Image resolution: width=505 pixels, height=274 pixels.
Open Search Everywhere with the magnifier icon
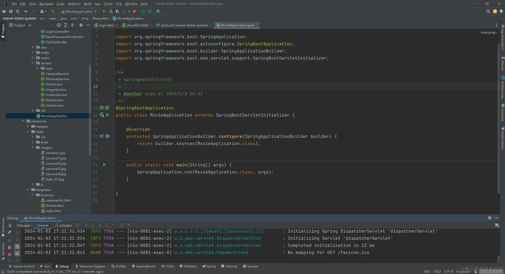488,11
